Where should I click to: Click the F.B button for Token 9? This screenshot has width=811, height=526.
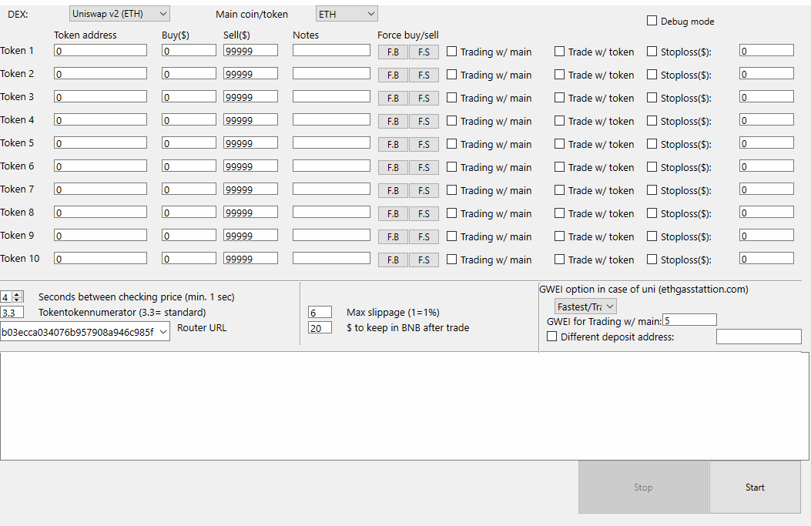coord(393,236)
